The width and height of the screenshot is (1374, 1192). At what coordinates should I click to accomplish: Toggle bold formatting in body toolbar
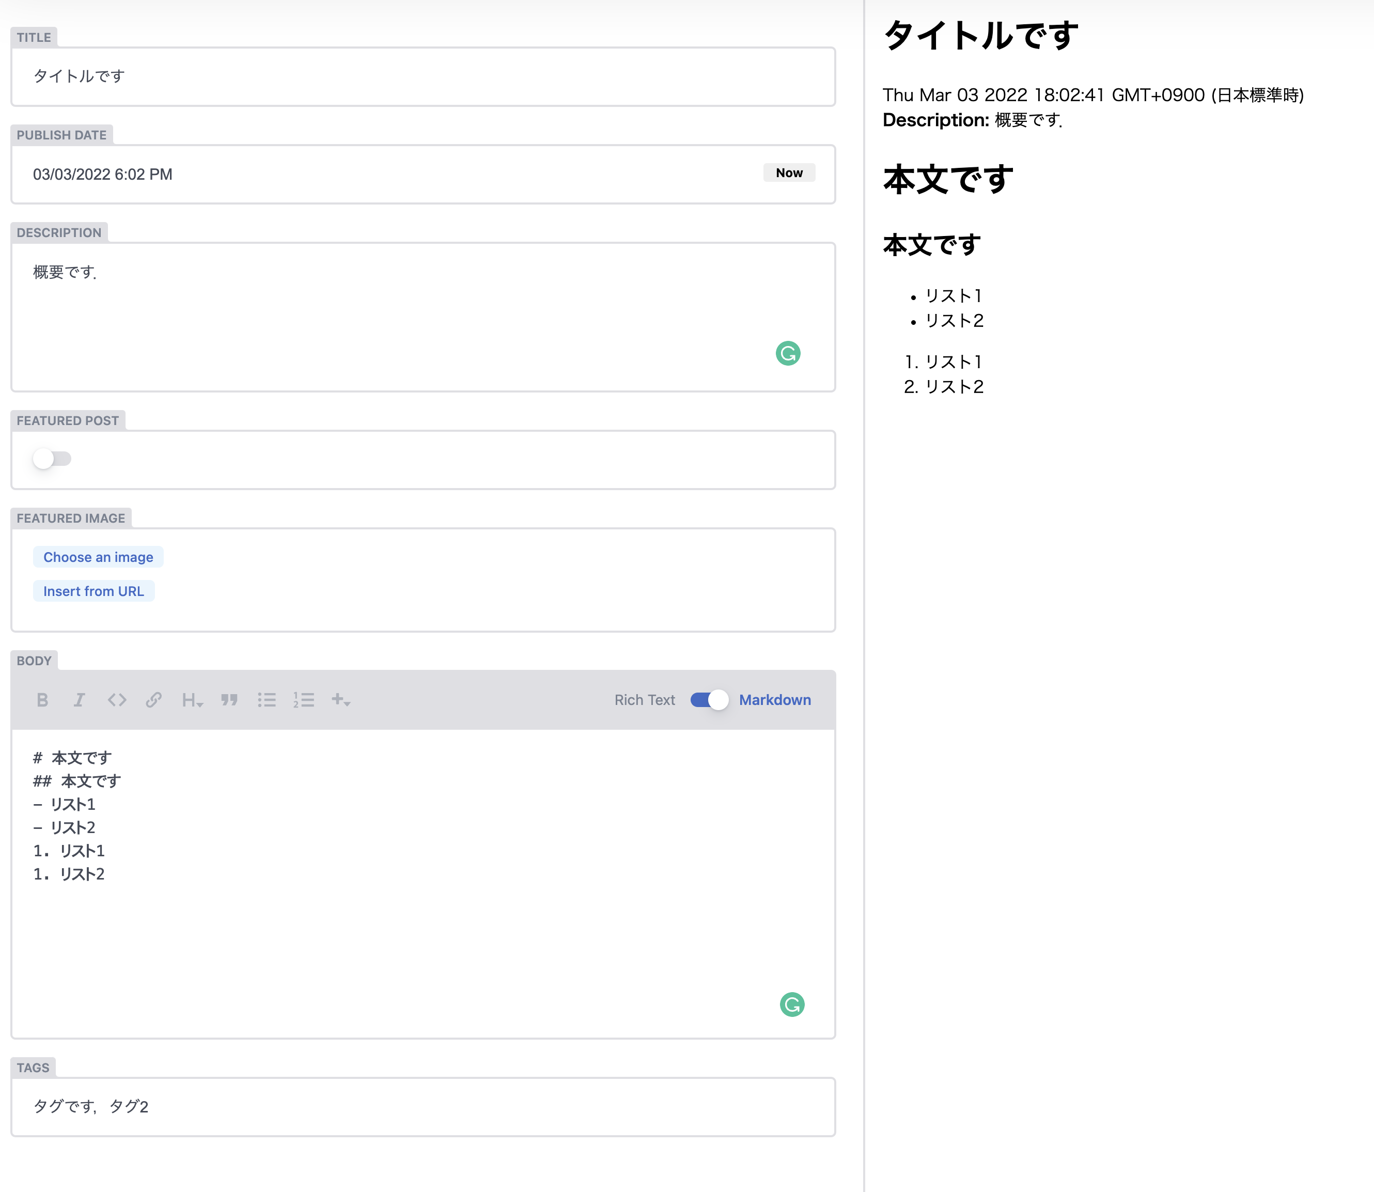click(42, 700)
